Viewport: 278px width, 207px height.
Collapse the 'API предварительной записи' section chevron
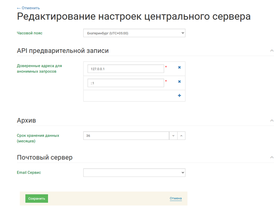click(x=272, y=51)
